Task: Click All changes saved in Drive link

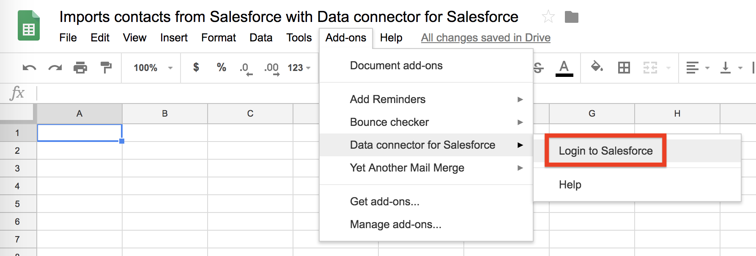Action: [485, 38]
